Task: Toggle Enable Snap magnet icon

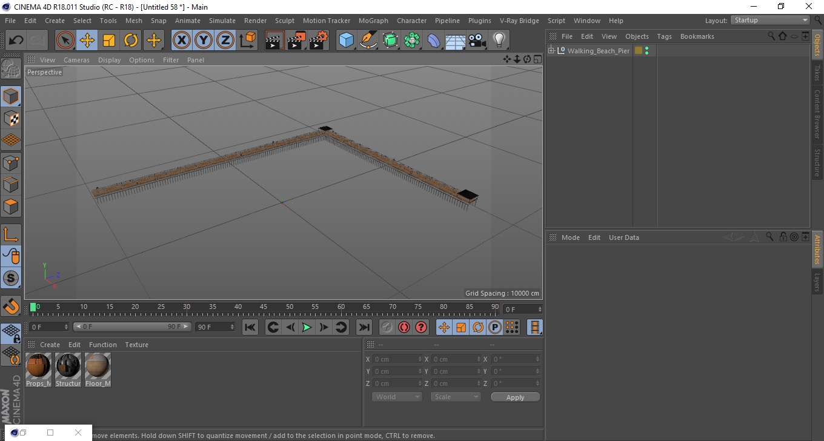Action: pyautogui.click(x=11, y=306)
